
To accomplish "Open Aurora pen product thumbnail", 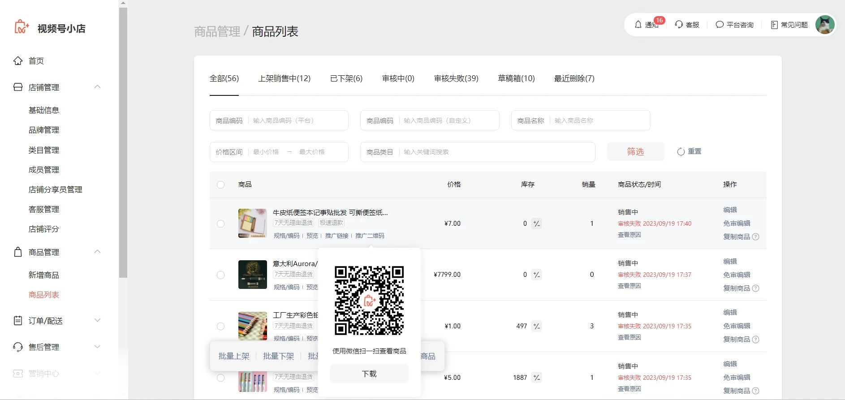I will [x=253, y=275].
